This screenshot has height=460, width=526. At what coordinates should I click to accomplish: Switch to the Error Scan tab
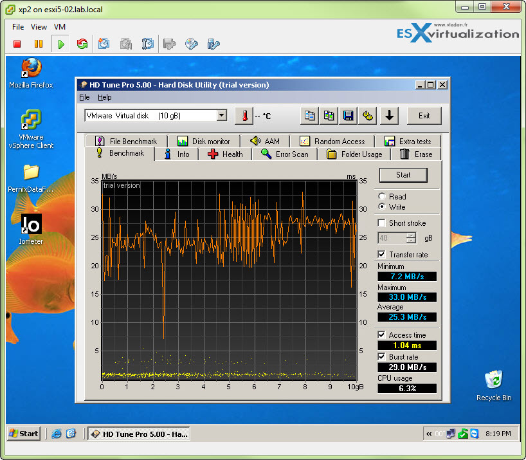coord(284,154)
